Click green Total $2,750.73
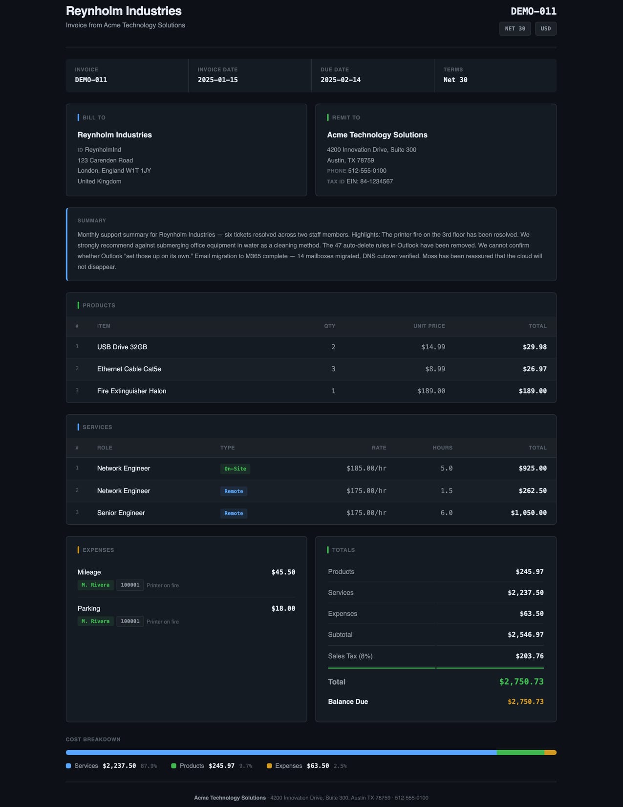Image resolution: width=623 pixels, height=807 pixels. click(521, 681)
